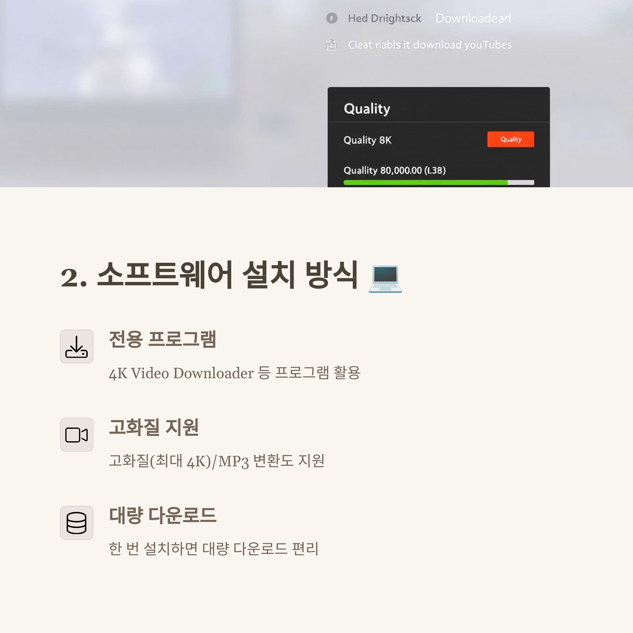Click the green download progress bar
Viewport: 633px width, 633px height.
[439, 183]
